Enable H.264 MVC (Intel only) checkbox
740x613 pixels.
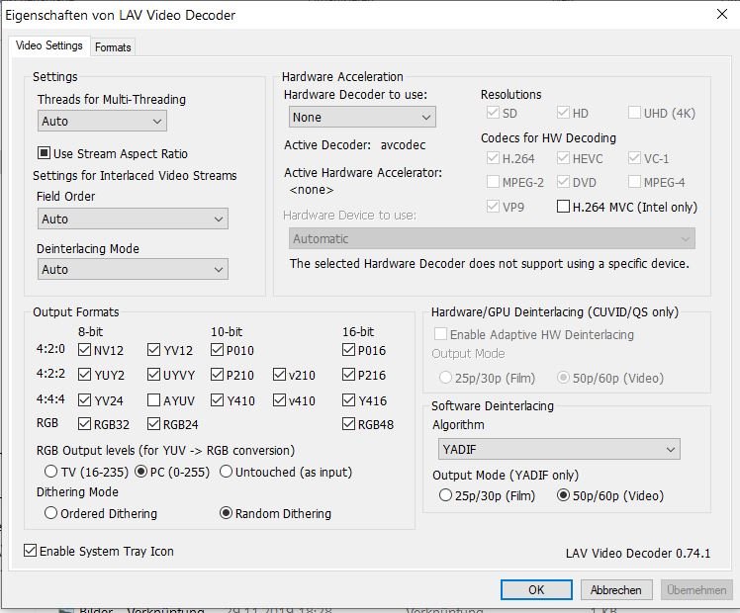point(563,207)
